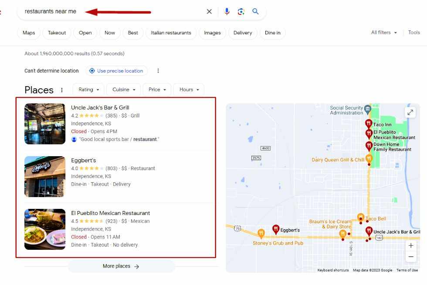Open the Hours filter dropdown
Image resolution: width=427 pixels, height=285 pixels.
click(x=189, y=90)
